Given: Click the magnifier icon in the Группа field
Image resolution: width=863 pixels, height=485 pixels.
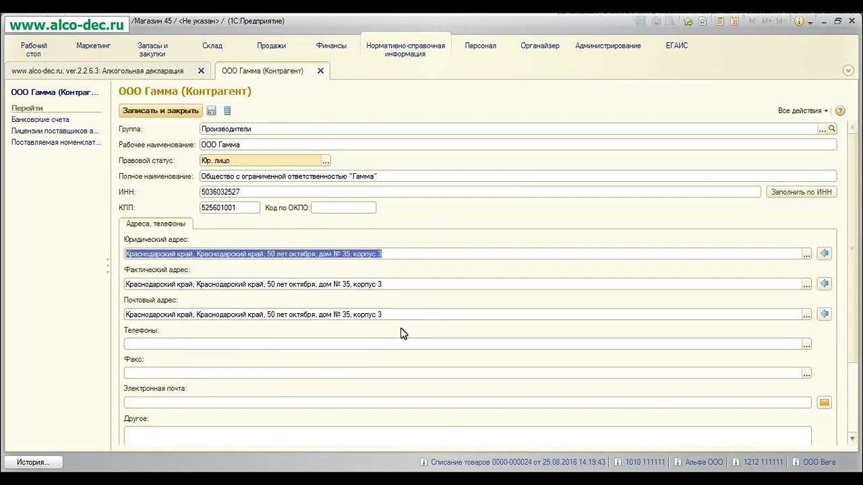Looking at the screenshot, I should point(832,129).
